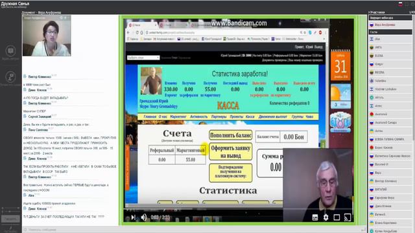Click the 'Реферальный' account table header
The image size is (415, 233).
[x=162, y=151]
